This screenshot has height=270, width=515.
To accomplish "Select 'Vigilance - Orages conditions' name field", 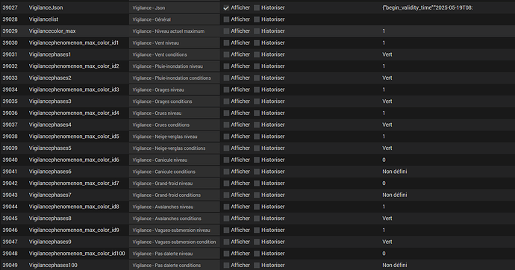I will pos(175,101).
